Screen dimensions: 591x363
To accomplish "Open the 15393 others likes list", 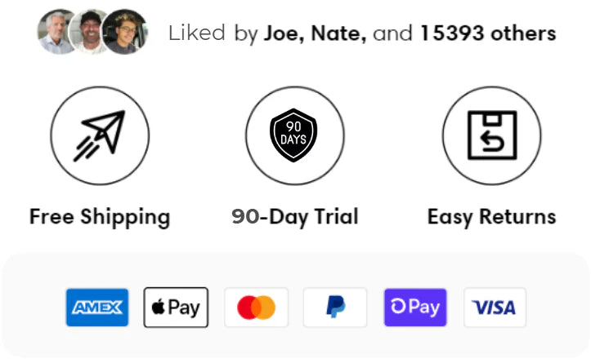I will (x=488, y=33).
